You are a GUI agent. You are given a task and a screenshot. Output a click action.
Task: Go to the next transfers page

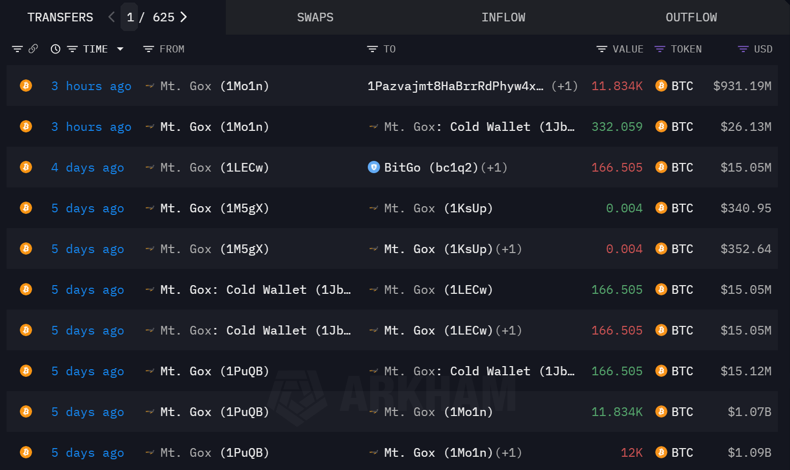coord(184,17)
